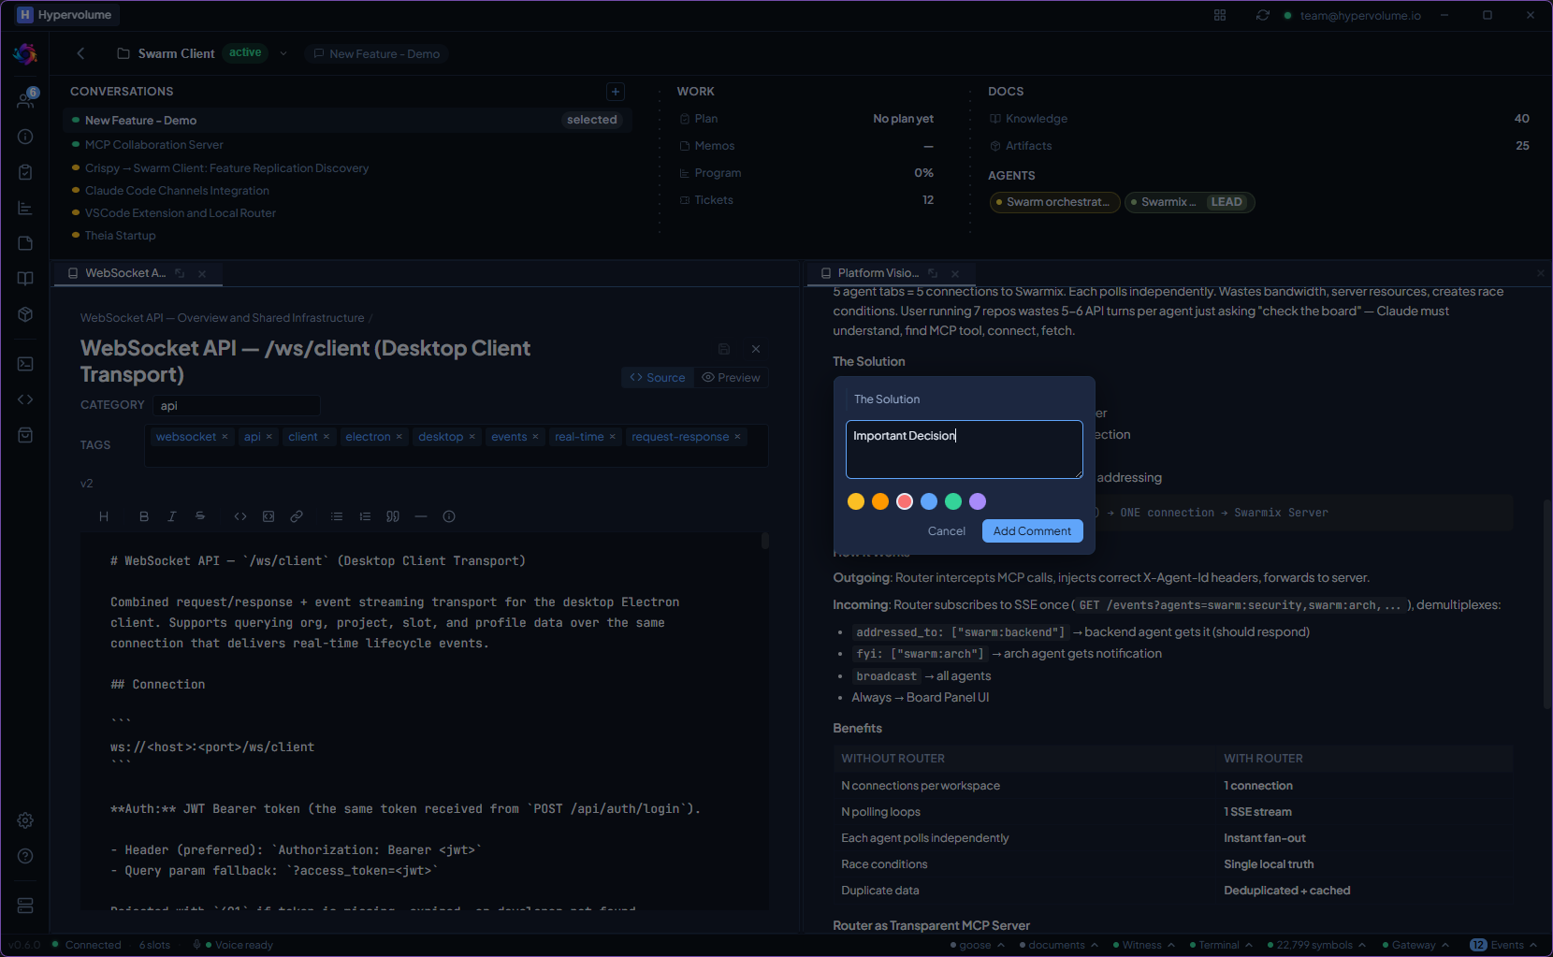The width and height of the screenshot is (1553, 957).
Task: Select the Swarm orchestrat... agent chip
Action: 1055,202
